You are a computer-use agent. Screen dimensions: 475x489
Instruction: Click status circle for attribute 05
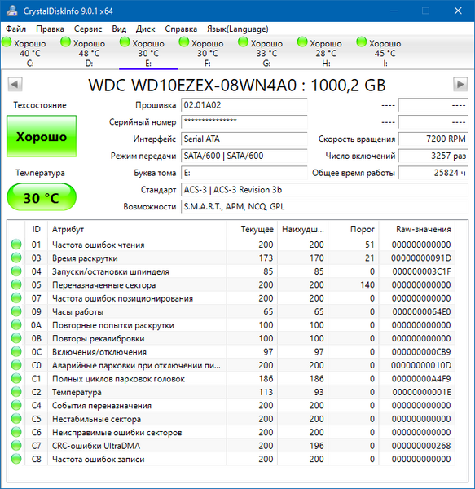16,284
